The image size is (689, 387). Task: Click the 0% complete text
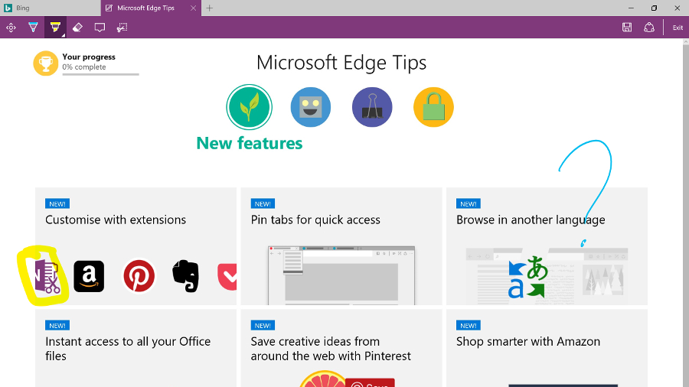(84, 67)
